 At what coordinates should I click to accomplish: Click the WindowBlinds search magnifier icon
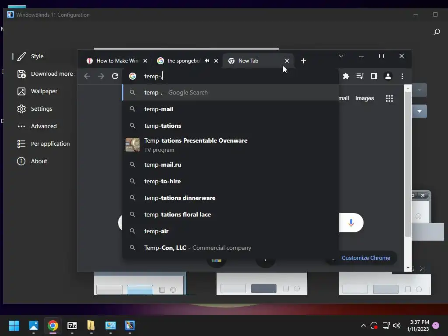point(437,31)
